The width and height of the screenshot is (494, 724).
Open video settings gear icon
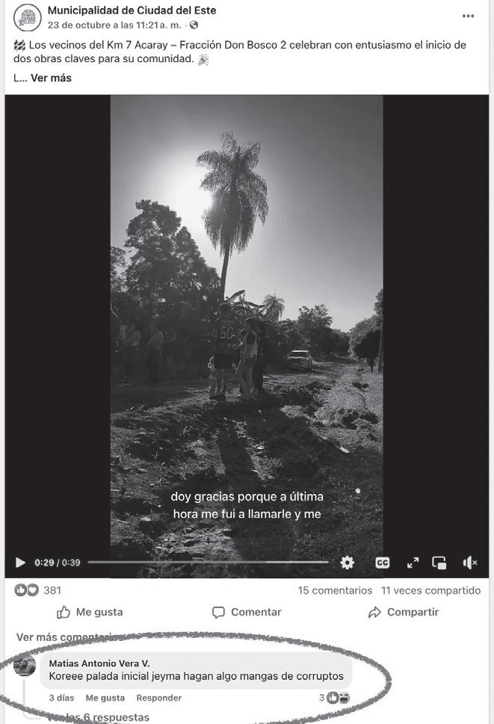click(347, 563)
